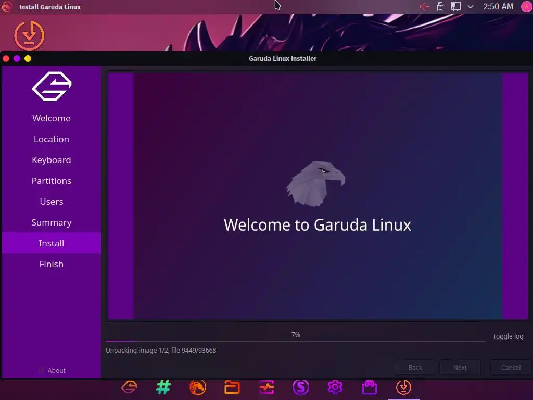533x400 pixels.
Task: Select the Install step in sidebar
Action: pos(52,243)
